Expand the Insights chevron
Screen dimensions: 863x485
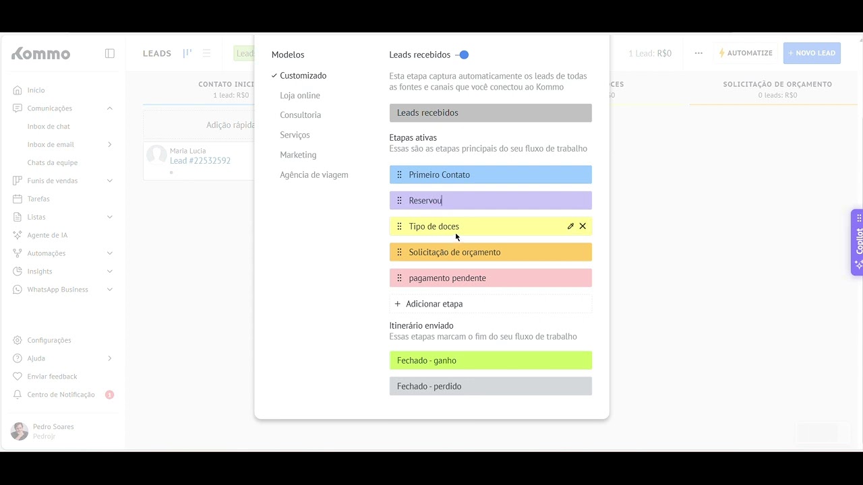110,271
